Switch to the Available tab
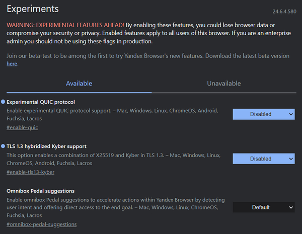The image size is (302, 234). coord(79,84)
